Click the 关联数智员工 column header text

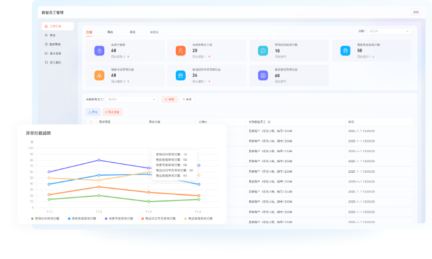point(257,122)
